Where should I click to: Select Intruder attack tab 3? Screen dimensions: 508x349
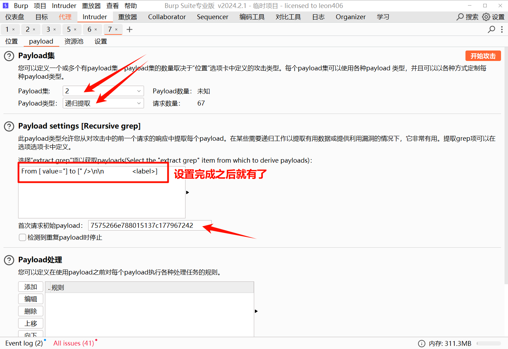click(x=48, y=30)
